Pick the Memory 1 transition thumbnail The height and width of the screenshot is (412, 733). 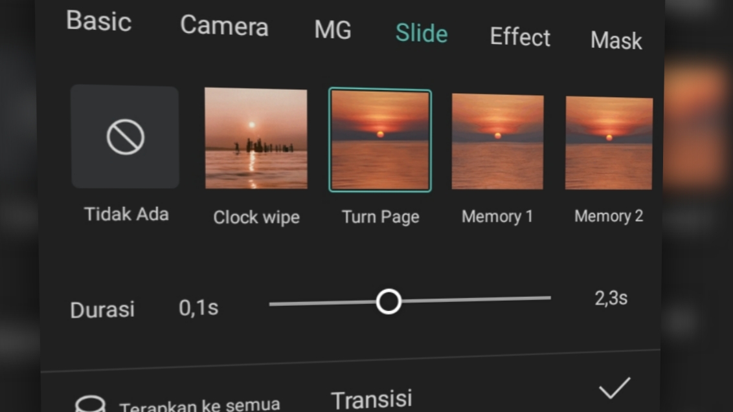point(497,142)
